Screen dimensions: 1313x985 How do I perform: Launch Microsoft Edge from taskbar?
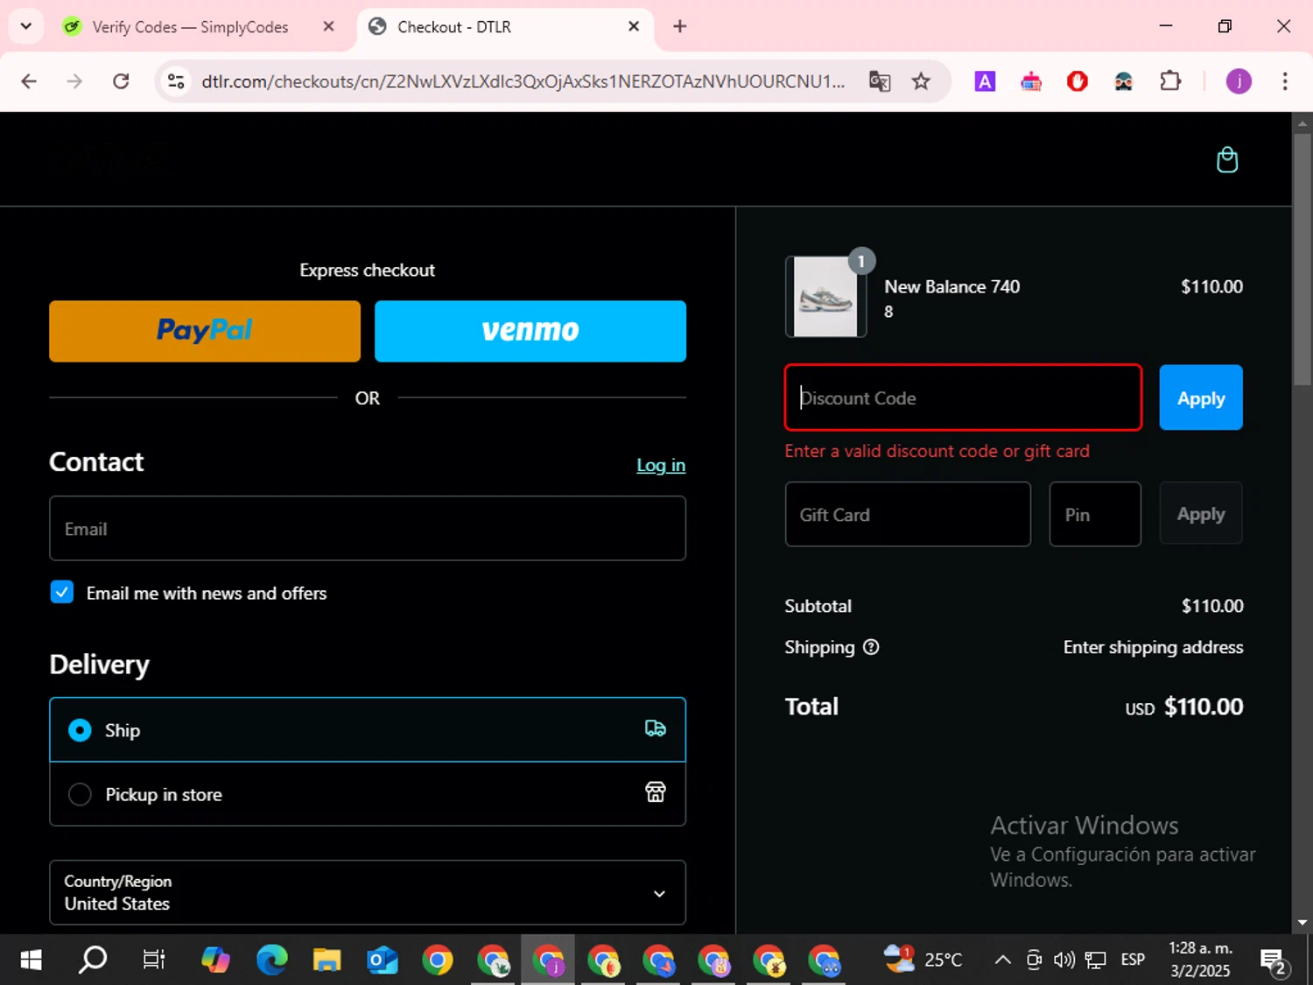(x=272, y=960)
